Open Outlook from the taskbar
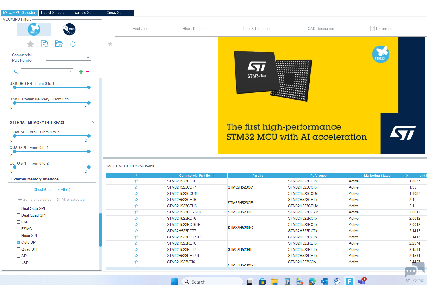Image resolution: width=427 pixels, height=285 pixels. (324, 282)
